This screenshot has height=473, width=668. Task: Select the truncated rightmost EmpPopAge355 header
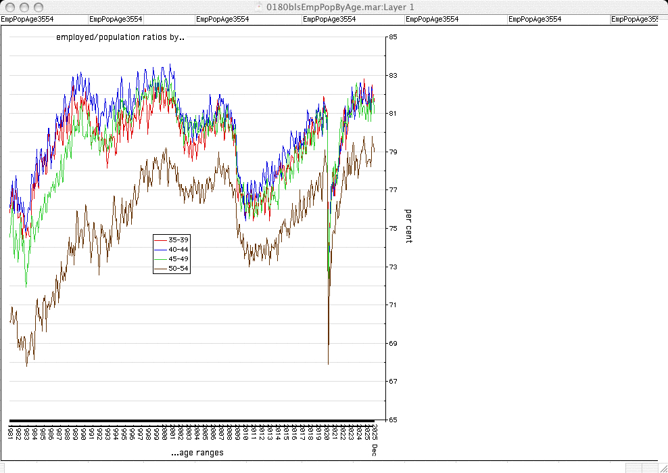click(639, 20)
